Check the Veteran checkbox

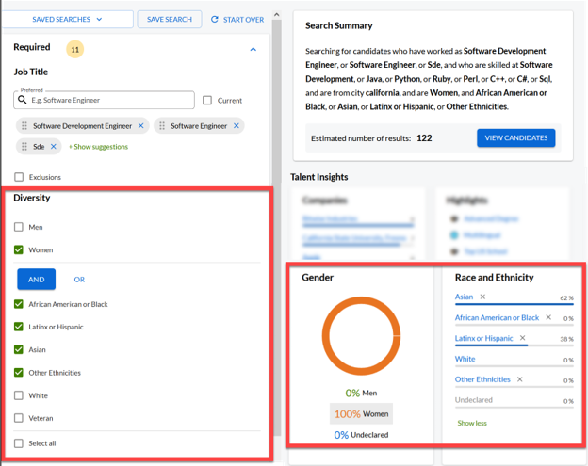(x=19, y=418)
